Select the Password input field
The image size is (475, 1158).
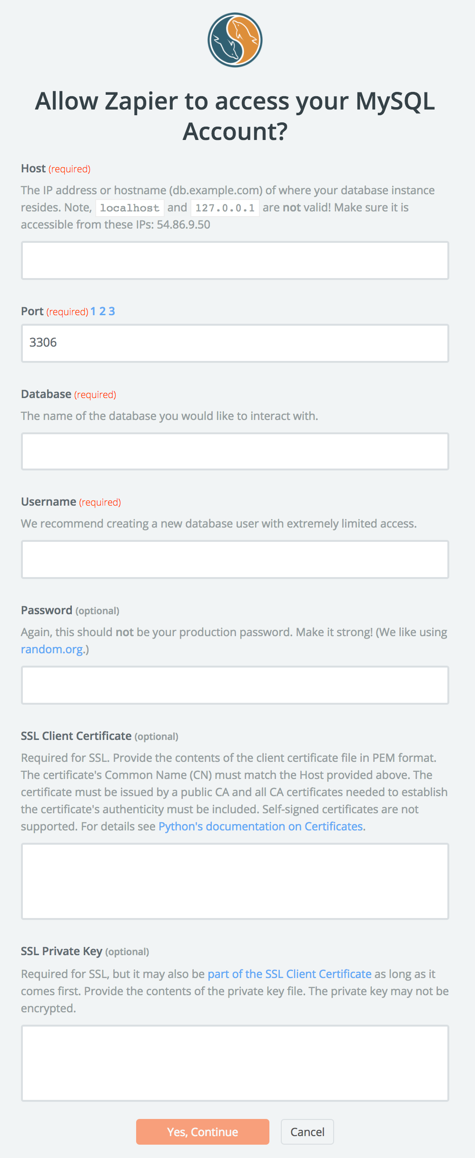pos(235,685)
